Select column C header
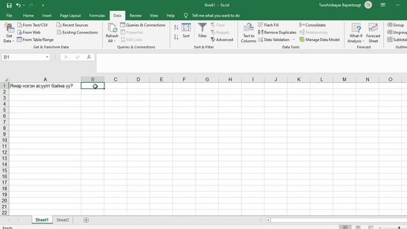Viewport: 407px width, 229px height. pos(115,80)
